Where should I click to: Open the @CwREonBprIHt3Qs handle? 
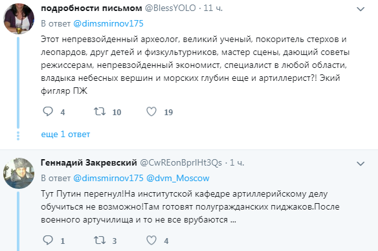(x=181, y=163)
